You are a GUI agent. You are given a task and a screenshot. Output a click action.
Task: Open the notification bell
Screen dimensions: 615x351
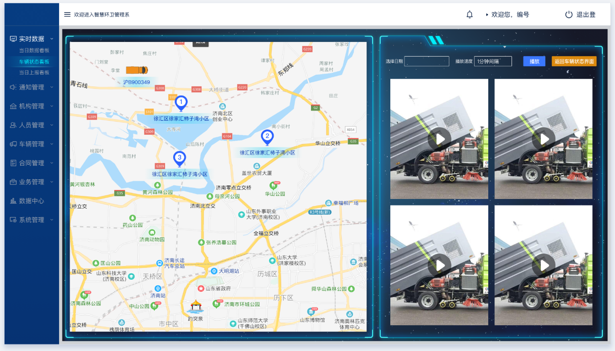(470, 15)
